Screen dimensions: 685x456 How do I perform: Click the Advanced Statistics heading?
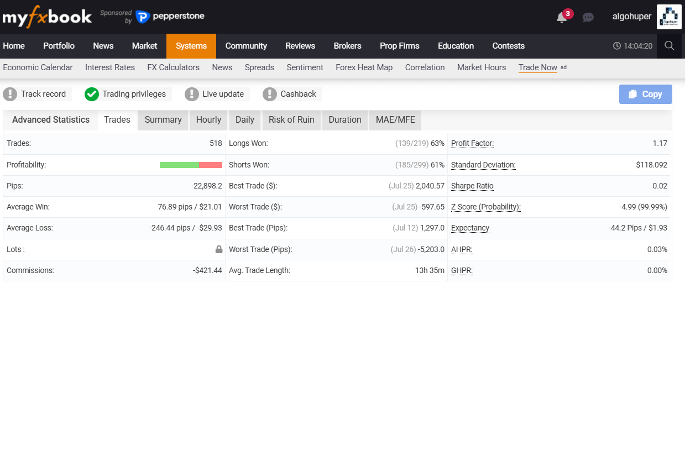(x=51, y=120)
